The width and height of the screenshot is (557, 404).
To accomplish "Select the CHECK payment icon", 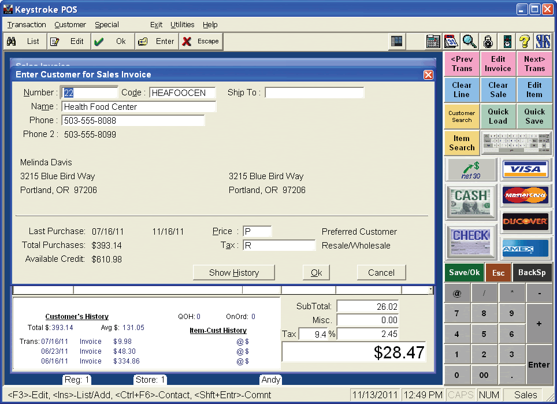I will pos(471,241).
